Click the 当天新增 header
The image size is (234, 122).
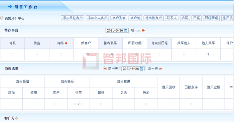pos(22,82)
